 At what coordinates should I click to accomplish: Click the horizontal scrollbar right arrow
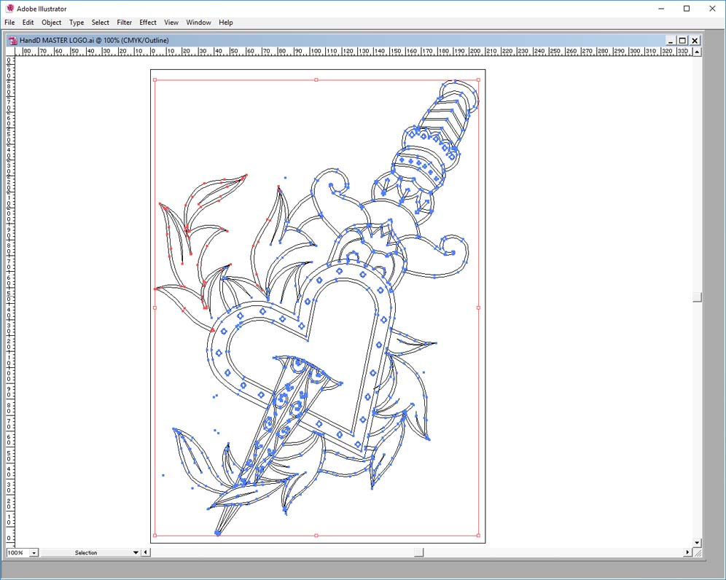point(687,552)
